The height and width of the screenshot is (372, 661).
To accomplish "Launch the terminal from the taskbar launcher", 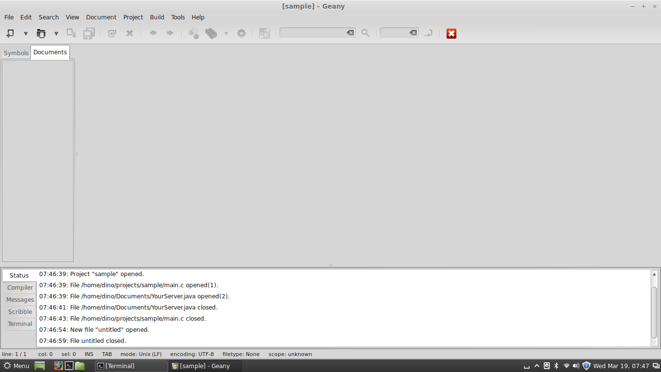I will 69,366.
